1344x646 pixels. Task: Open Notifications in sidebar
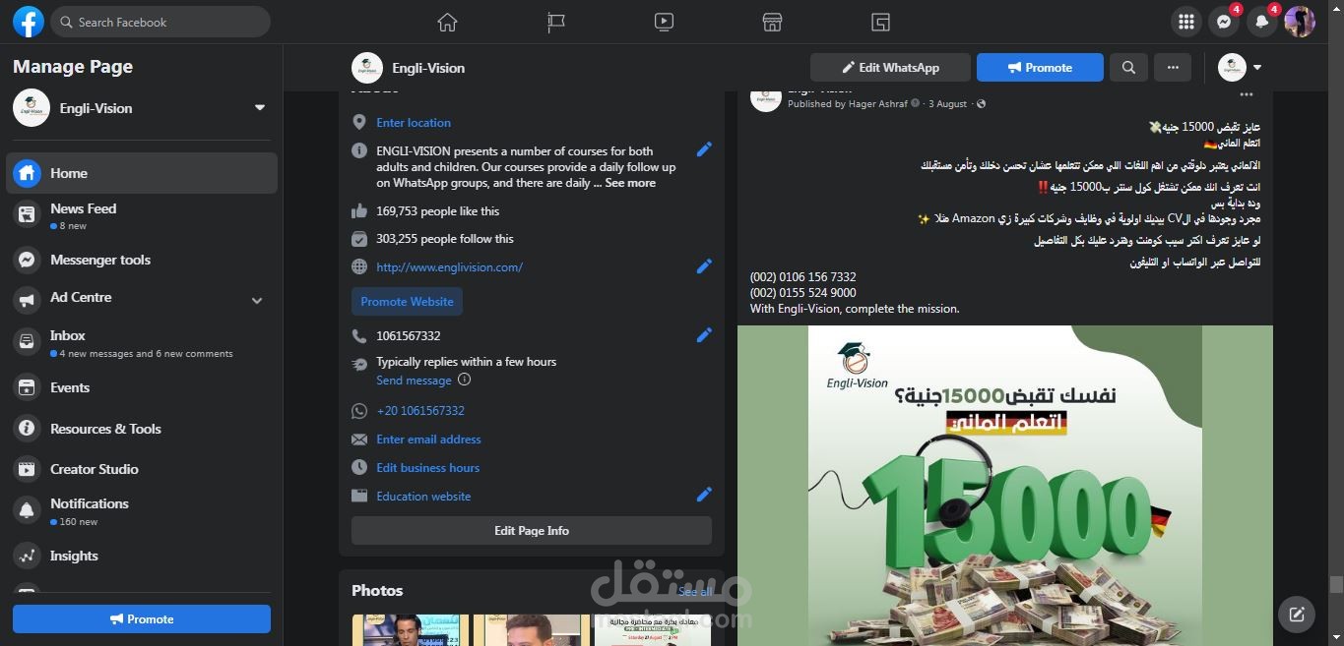pyautogui.click(x=142, y=510)
